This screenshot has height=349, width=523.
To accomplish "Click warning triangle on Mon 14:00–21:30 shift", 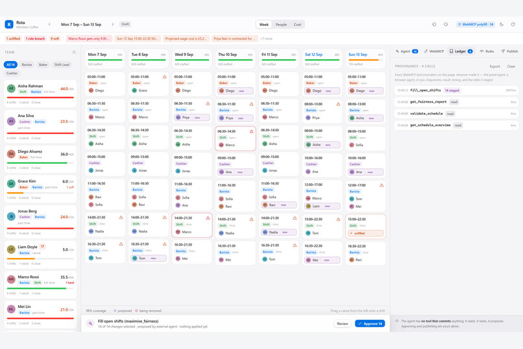I will pos(121,218).
